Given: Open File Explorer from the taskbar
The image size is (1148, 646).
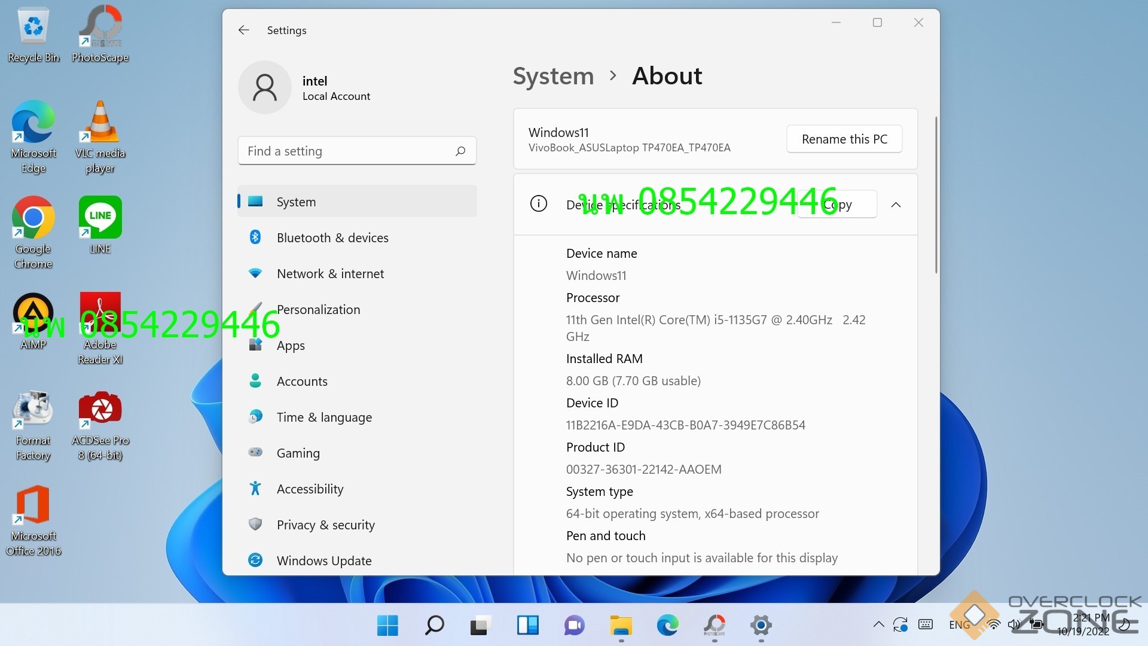Looking at the screenshot, I should pyautogui.click(x=621, y=626).
